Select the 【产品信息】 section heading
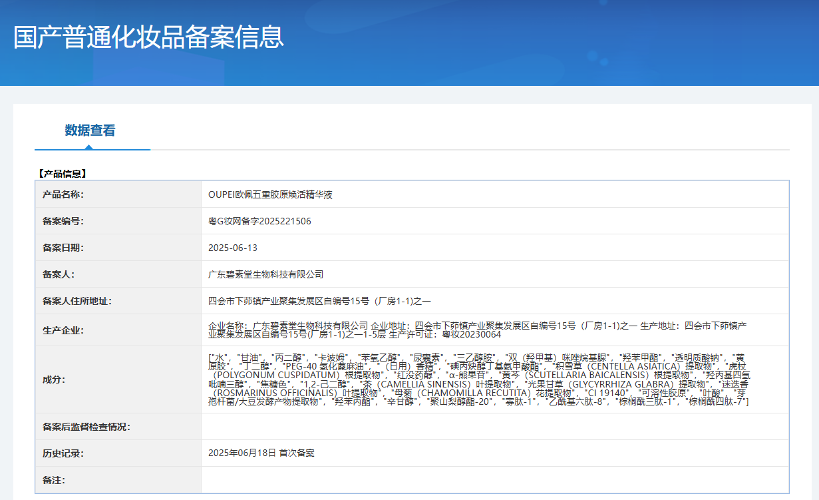 coord(63,174)
